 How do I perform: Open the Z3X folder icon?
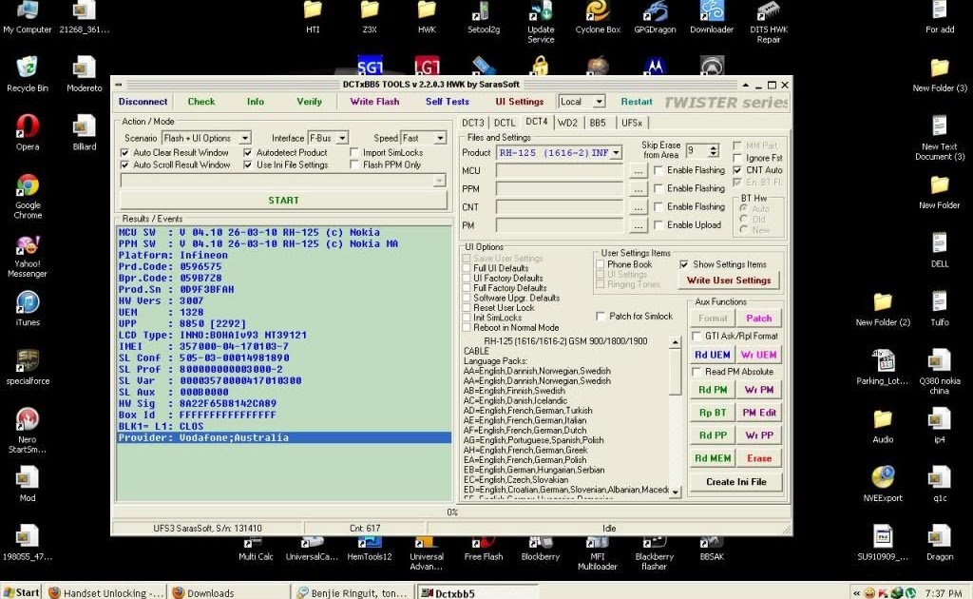point(370,16)
